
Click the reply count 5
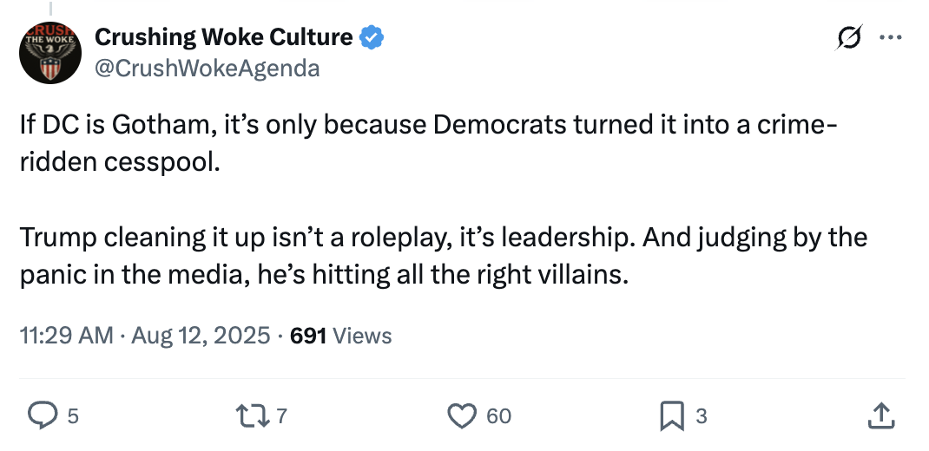pos(73,417)
